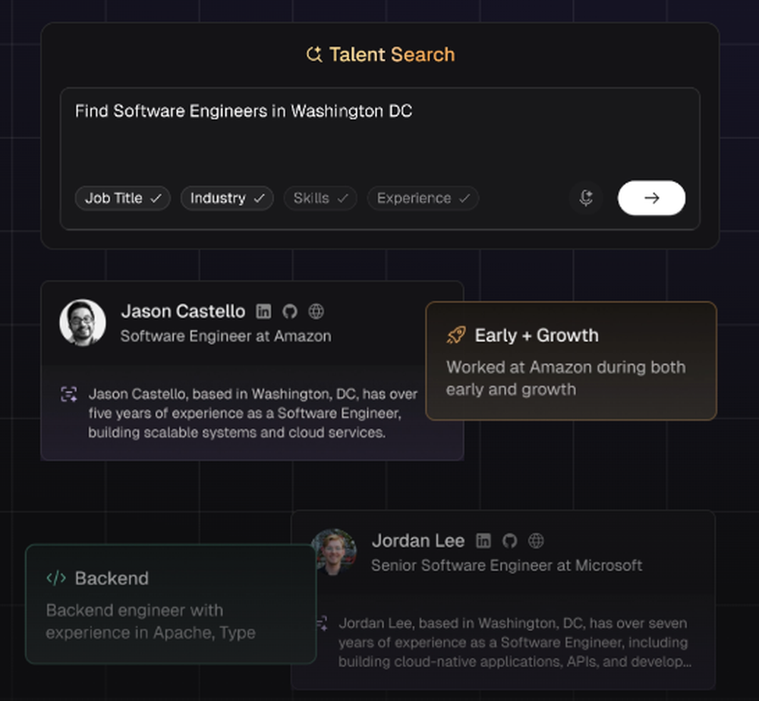Open Jason Castello's GitHub icon
Image resolution: width=759 pixels, height=701 pixels.
[x=290, y=311]
